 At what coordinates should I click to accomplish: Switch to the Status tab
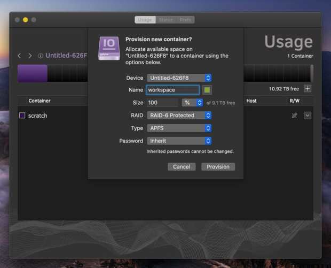165,20
